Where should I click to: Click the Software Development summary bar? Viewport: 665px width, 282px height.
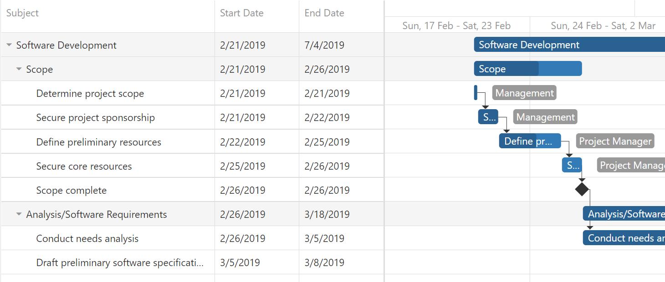pyautogui.click(x=569, y=45)
